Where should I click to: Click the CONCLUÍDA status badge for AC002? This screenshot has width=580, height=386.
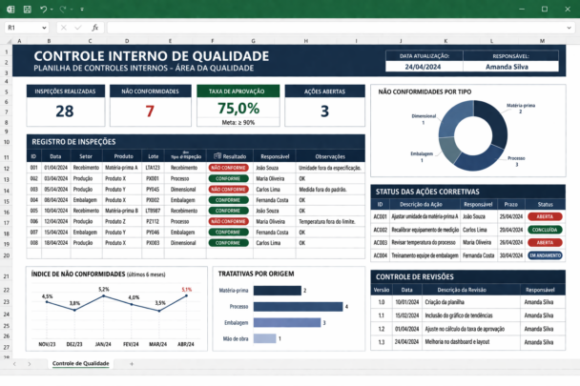545,230
